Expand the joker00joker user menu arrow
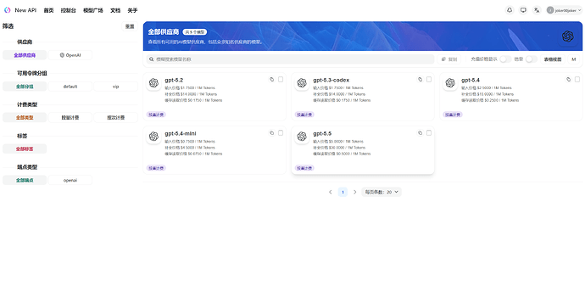585x308 pixels. (x=579, y=10)
